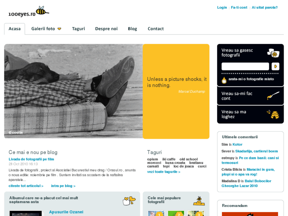
Task: Click inside the photo search field
Action: (x=245, y=66)
